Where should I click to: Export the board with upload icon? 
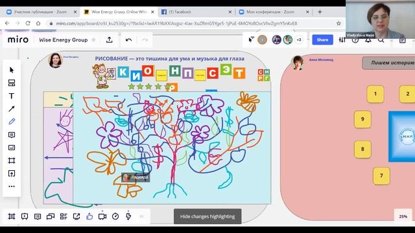pos(110,39)
